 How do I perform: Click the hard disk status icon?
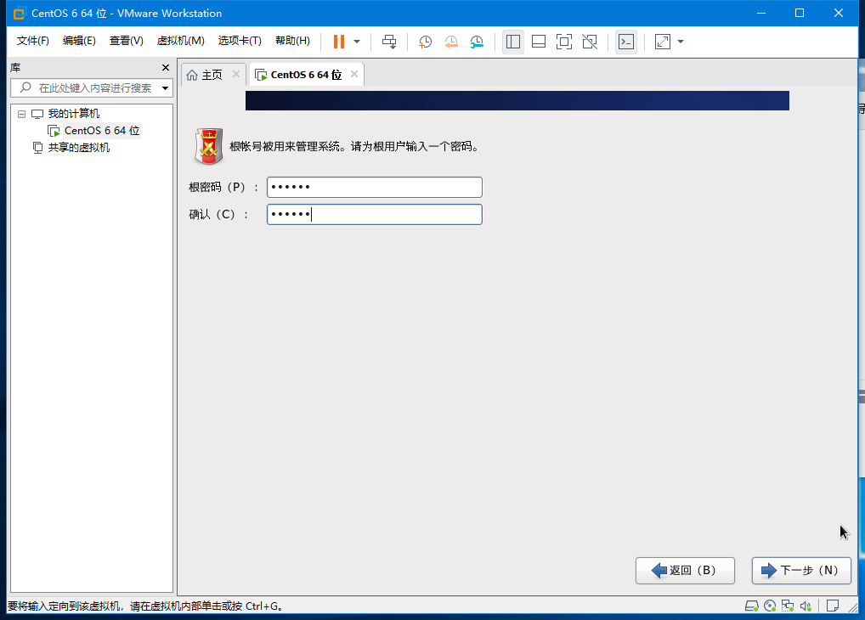(751, 606)
